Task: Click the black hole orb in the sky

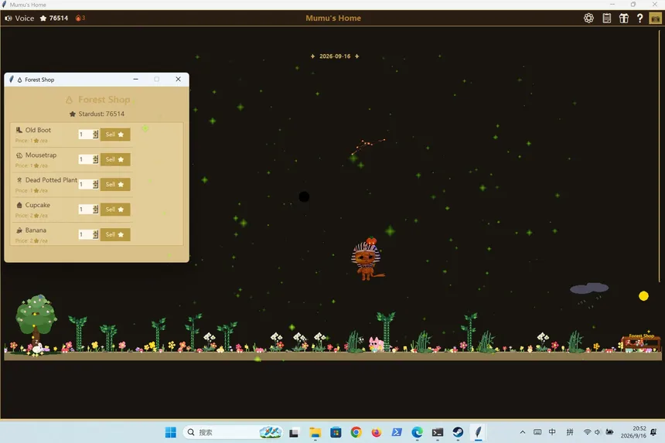Action: click(304, 196)
